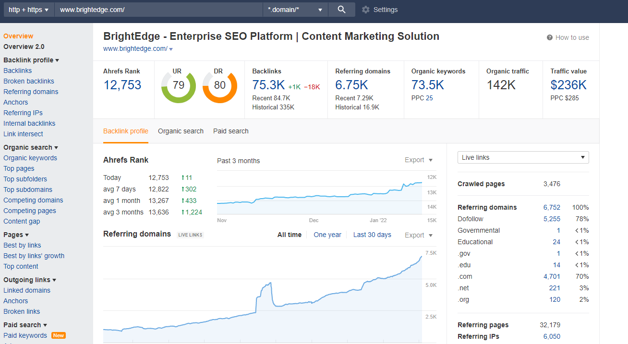
Task: Click the URL search input field
Action: click(159, 10)
